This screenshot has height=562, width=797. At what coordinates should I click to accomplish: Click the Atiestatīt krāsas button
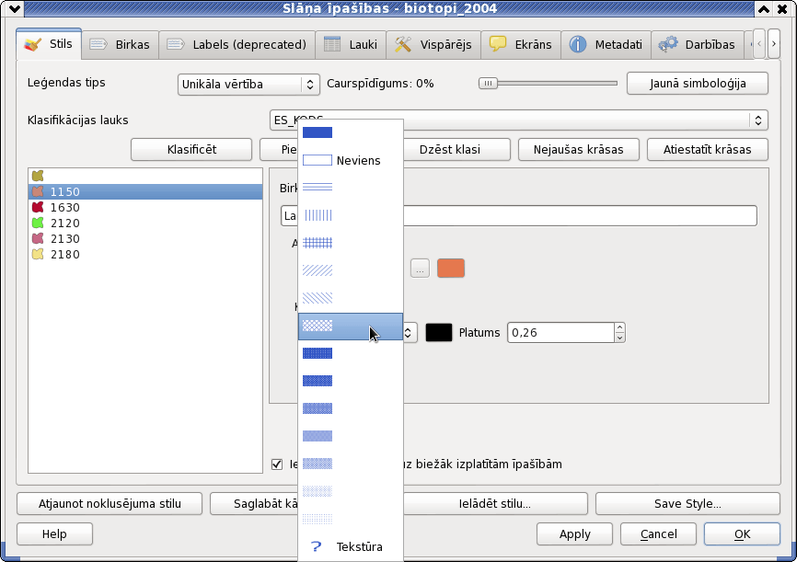click(708, 149)
